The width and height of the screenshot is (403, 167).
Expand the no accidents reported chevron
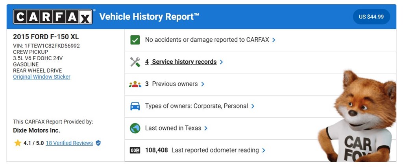[x=274, y=40]
